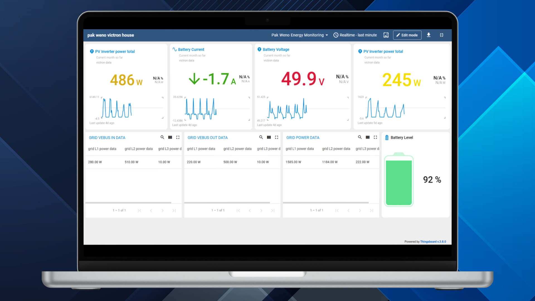535x301 pixels.
Task: Enter Edit mode
Action: 407,35
